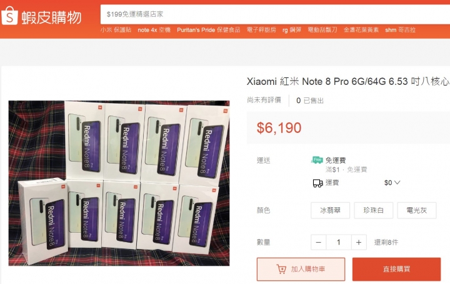Click the 直接購買 buy now button
The height and width of the screenshot is (284, 450).
click(x=397, y=269)
